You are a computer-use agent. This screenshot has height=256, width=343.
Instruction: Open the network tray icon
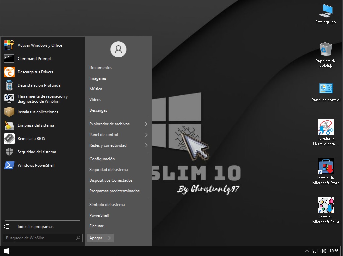click(x=315, y=251)
